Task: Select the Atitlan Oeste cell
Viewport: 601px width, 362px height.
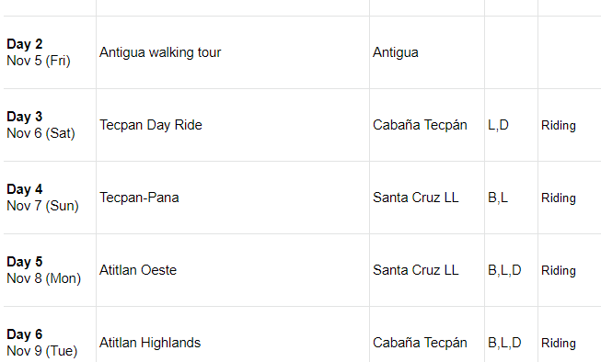Action: tap(233, 270)
